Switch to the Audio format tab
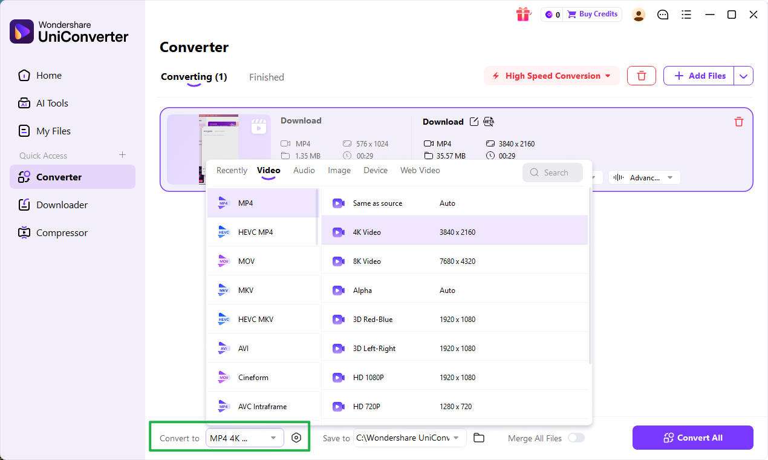 [x=304, y=170]
